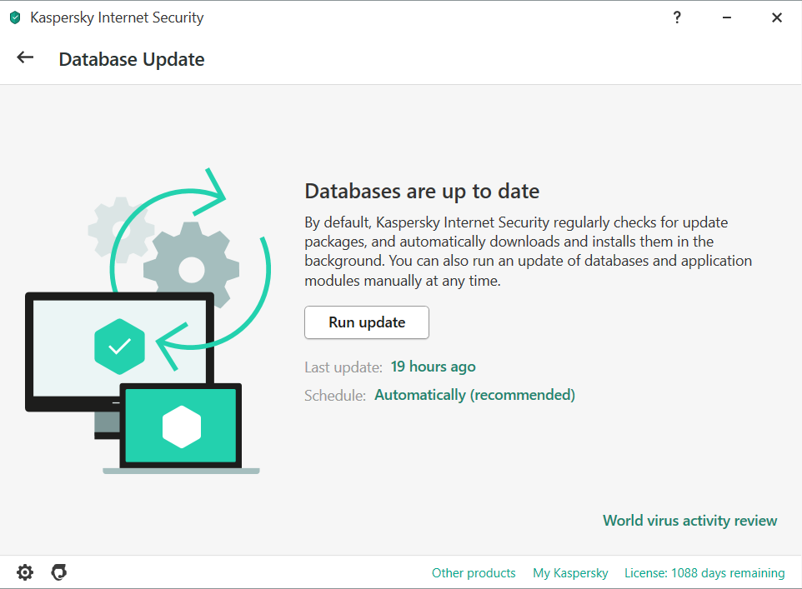Viewport: 802px width, 589px height.
Task: Open settings via the gear icon
Action: [25, 572]
